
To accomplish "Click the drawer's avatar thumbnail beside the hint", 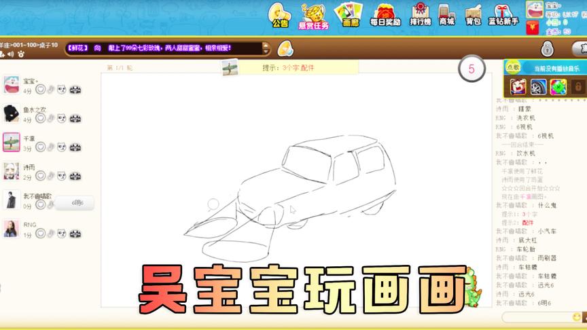I will click(230, 68).
